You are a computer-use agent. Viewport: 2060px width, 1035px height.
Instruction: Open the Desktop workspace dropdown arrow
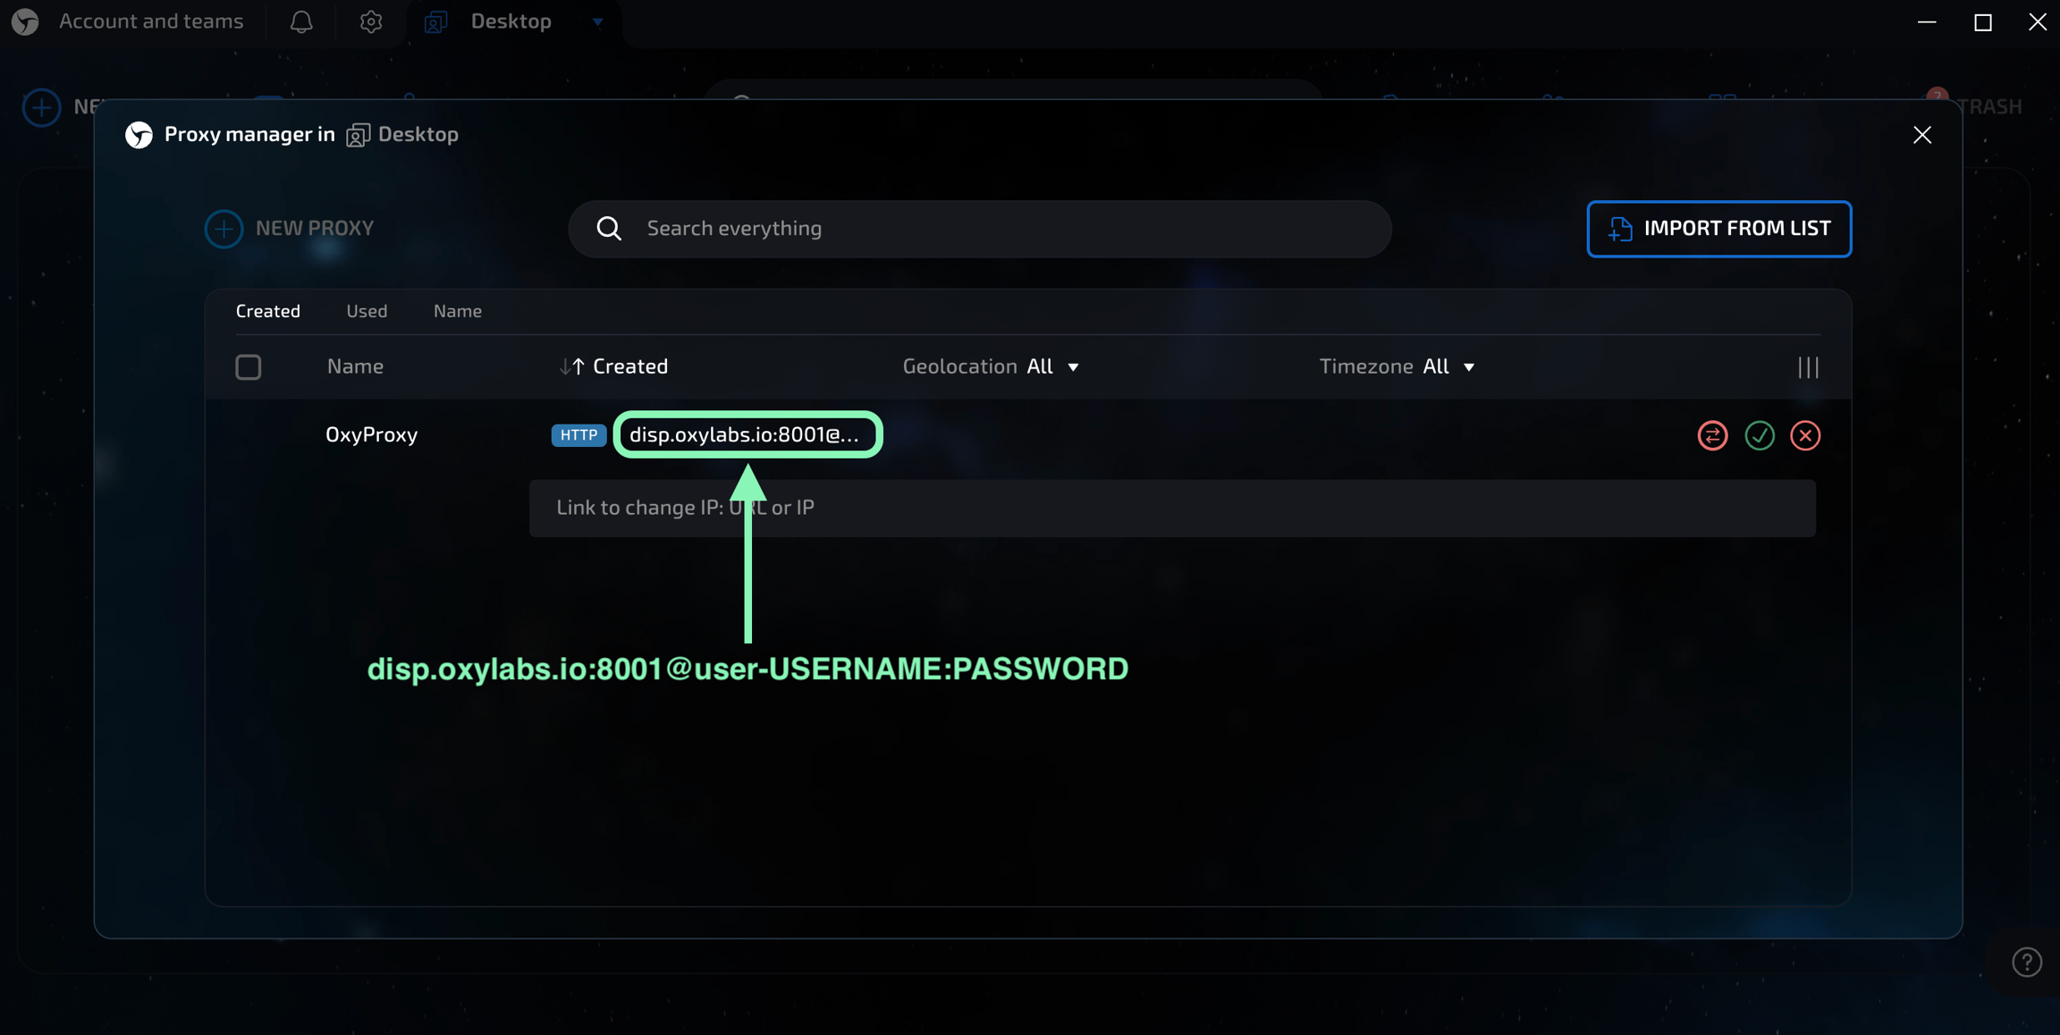coord(597,21)
